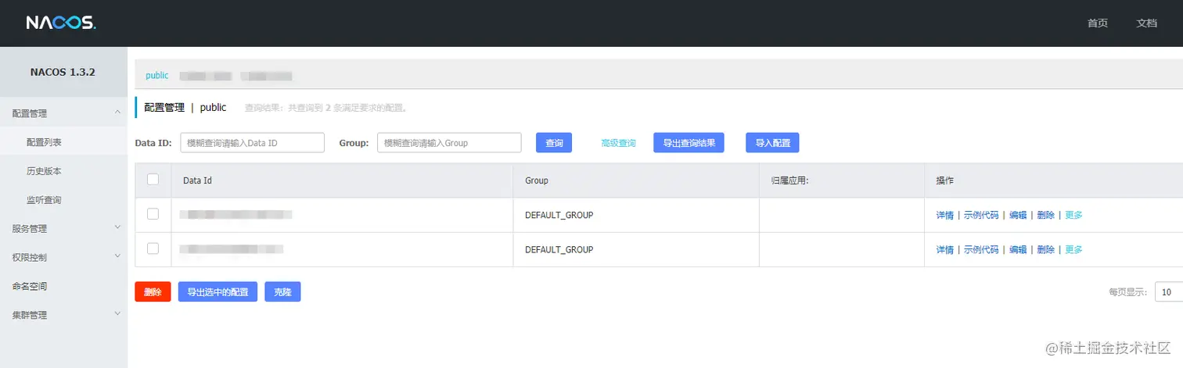Tick the checkbox of the second config row
This screenshot has height=368, width=1183.
tap(153, 248)
